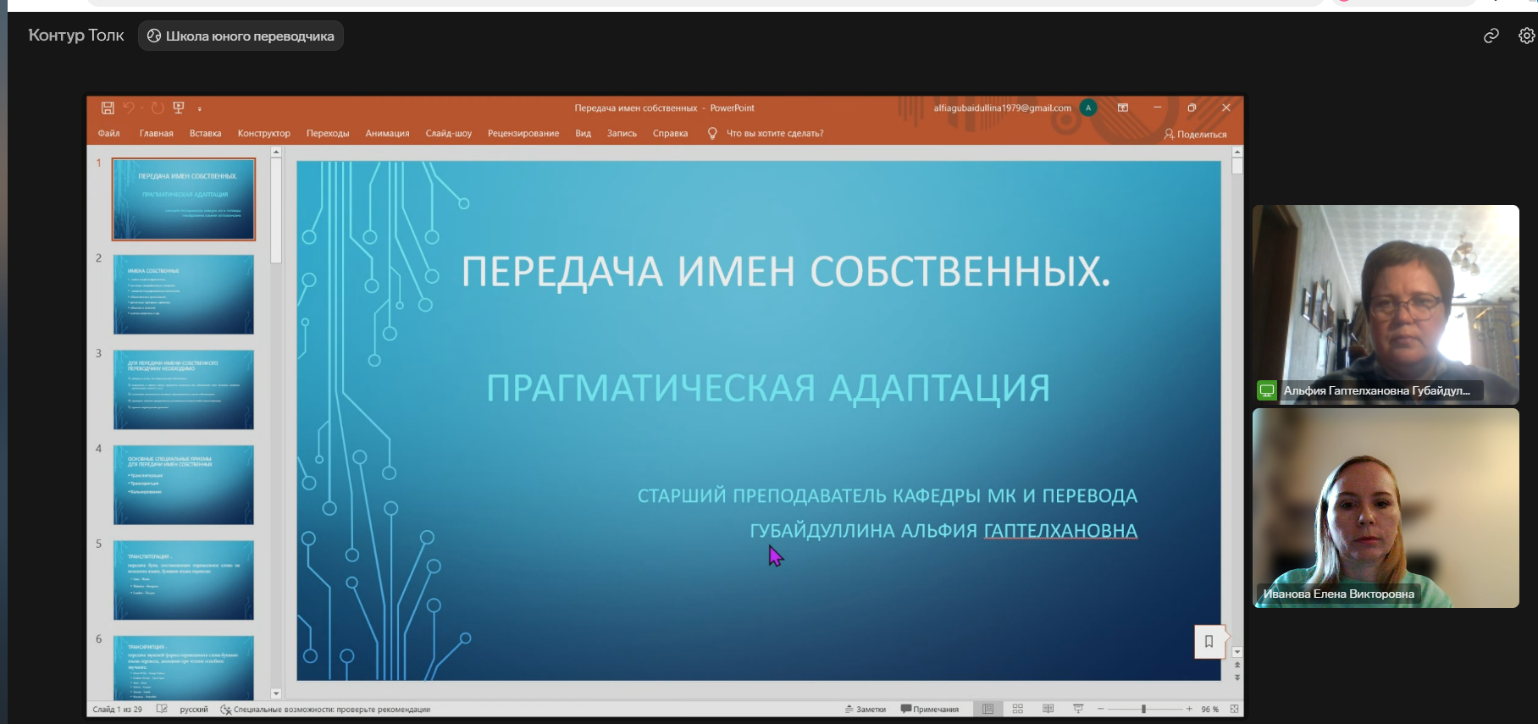This screenshot has height=724, width=1538.
Task: Copy meeting link with the chain icon
Action: click(1491, 36)
